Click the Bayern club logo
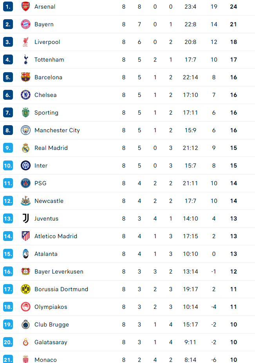Image resolution: width=255 pixels, height=363 pixels. coord(25,24)
